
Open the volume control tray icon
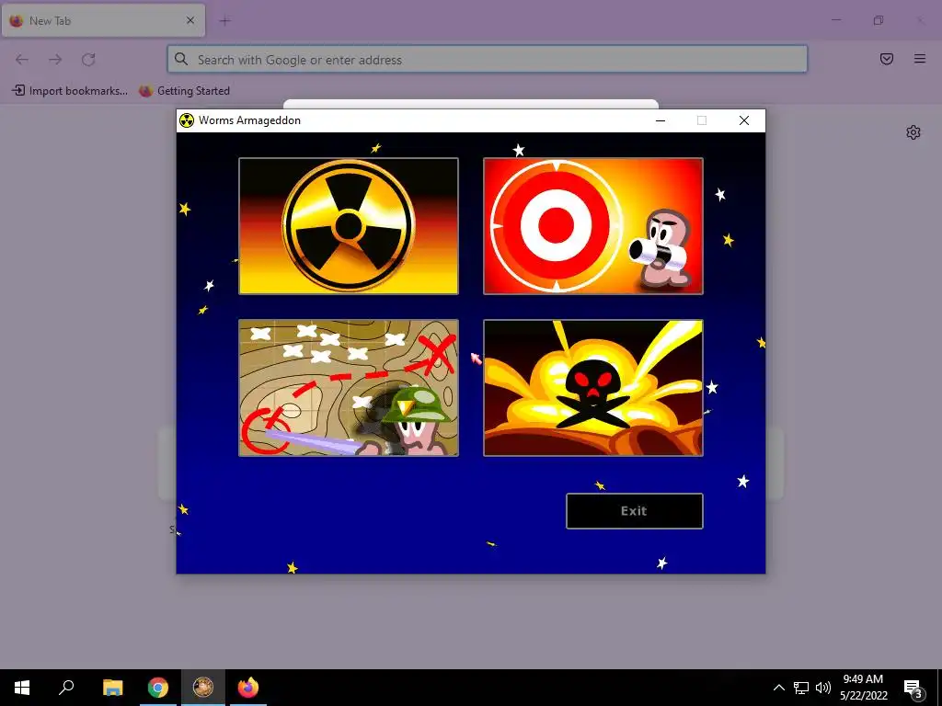(x=823, y=688)
